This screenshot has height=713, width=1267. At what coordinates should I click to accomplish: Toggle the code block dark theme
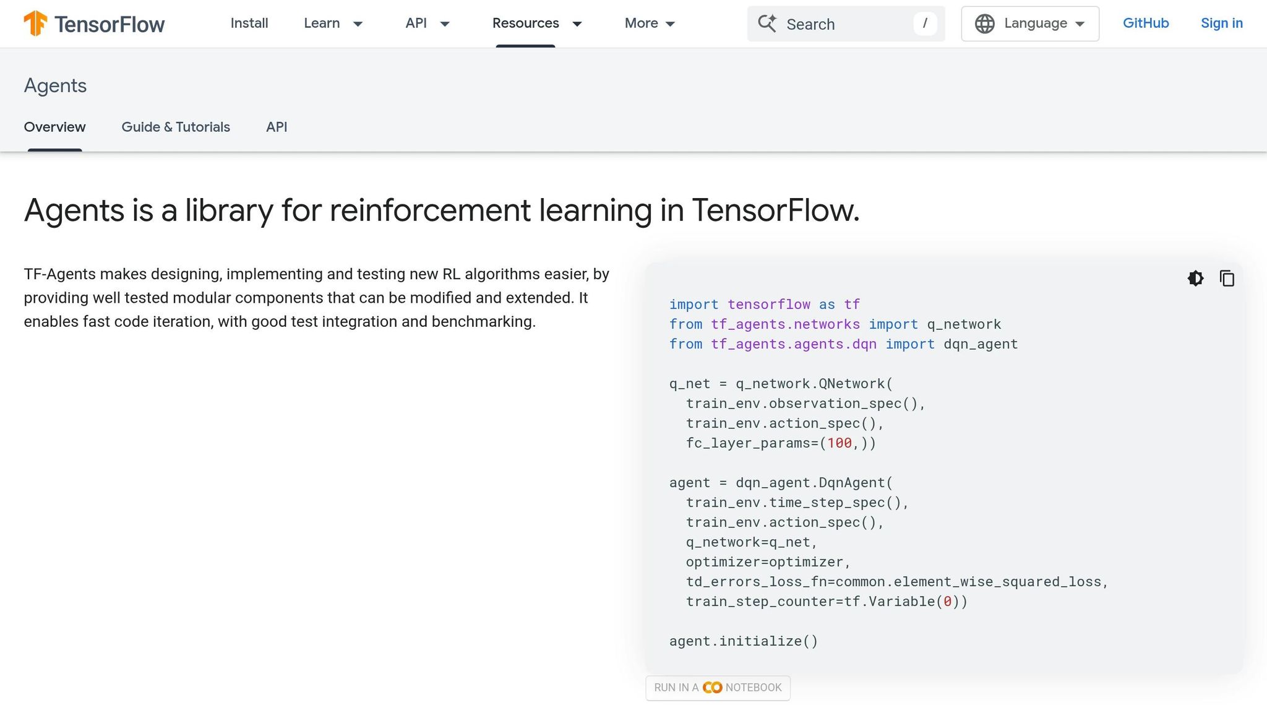1196,279
